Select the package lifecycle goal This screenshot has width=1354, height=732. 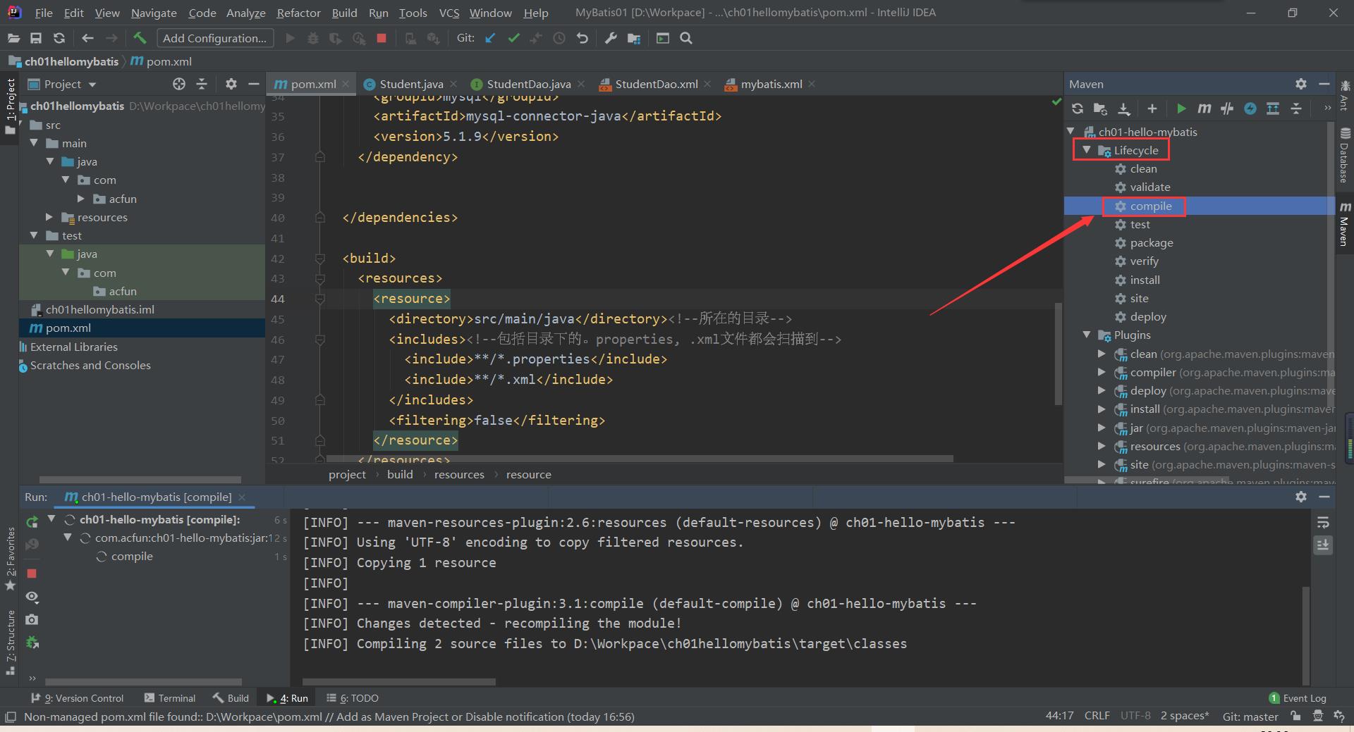point(1151,243)
